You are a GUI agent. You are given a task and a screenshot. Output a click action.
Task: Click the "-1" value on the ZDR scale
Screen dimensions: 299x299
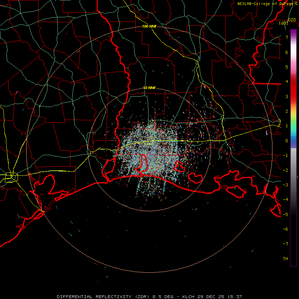pos(285,155)
